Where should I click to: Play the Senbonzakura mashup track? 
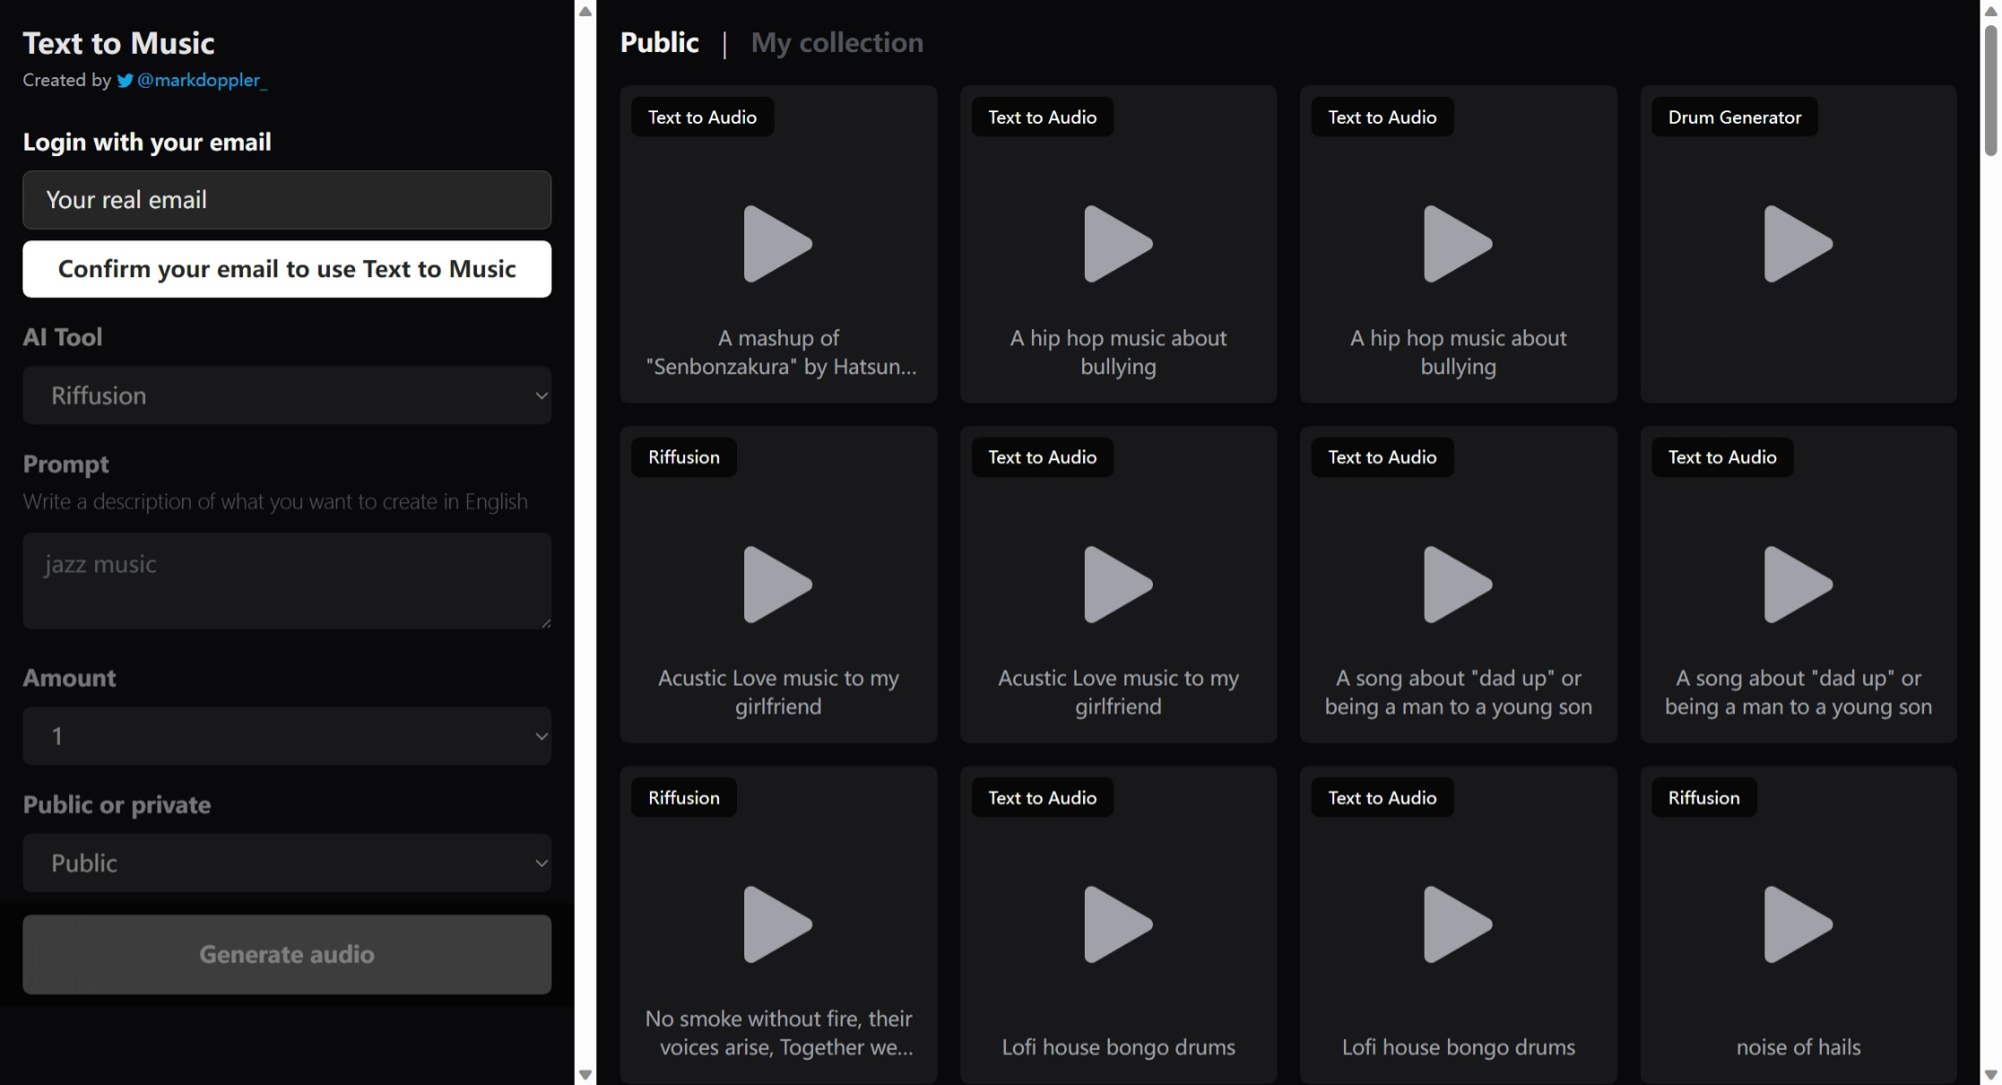pyautogui.click(x=777, y=244)
